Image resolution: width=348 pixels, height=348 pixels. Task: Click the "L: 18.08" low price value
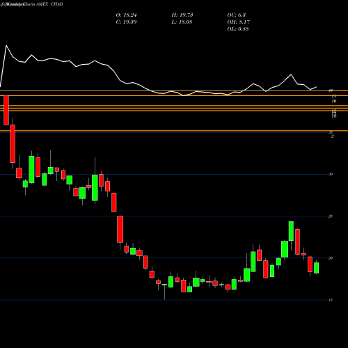coord(182,22)
